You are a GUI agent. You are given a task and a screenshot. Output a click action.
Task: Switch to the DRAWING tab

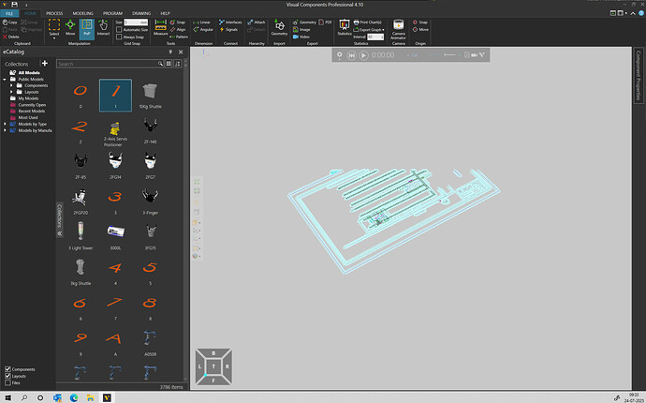click(141, 13)
